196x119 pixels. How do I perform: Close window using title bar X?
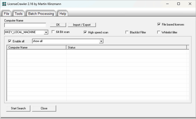coord(190,4)
